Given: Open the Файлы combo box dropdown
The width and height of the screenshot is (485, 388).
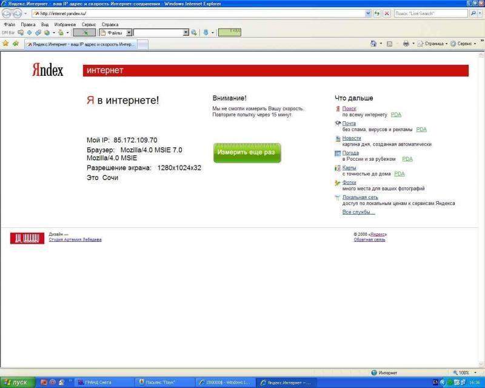Looking at the screenshot, I should pos(129,33).
